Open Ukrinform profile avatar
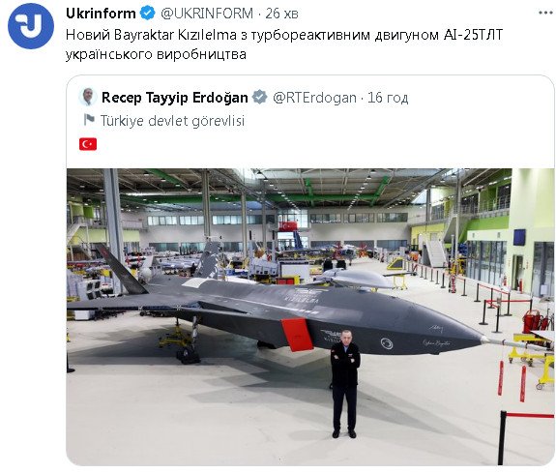 tap(31, 26)
